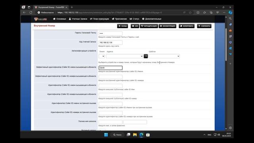Open the Windows Start button
This screenshot has height=143, width=254.
click(106, 135)
